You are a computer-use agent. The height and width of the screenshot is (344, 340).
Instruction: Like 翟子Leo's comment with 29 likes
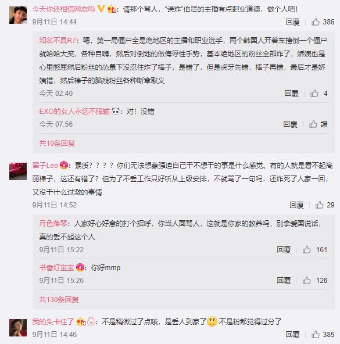[x=319, y=205]
